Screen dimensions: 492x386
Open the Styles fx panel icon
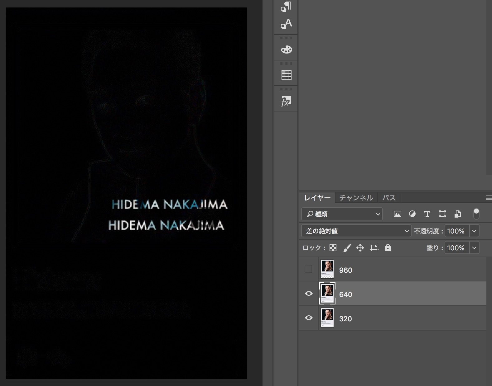(286, 101)
